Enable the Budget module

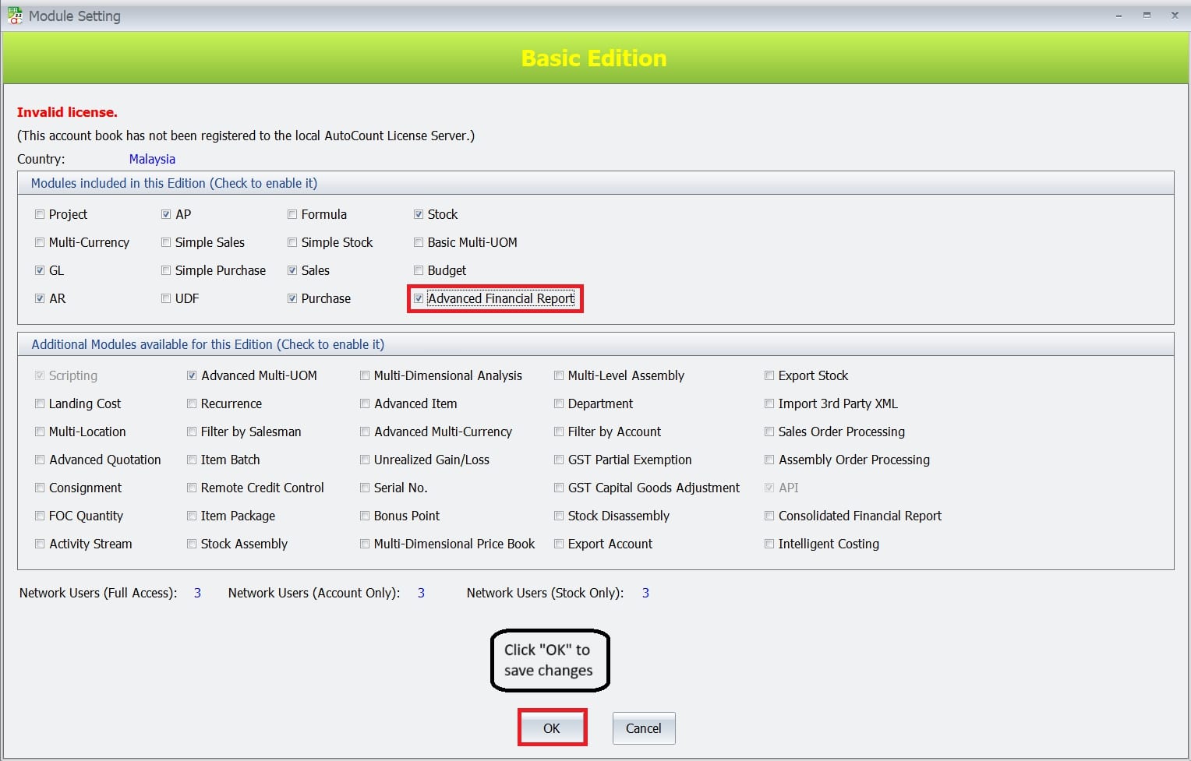(419, 270)
